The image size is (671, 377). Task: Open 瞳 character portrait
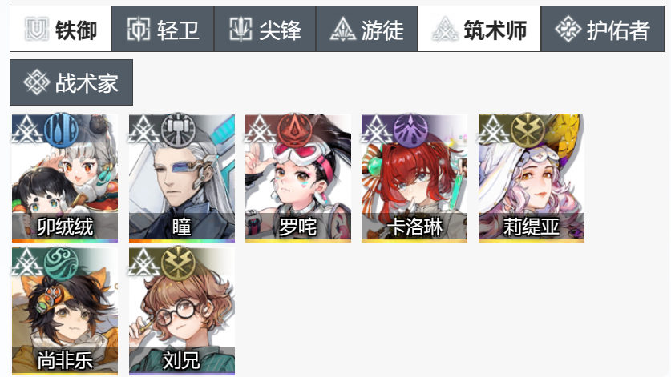click(x=182, y=178)
